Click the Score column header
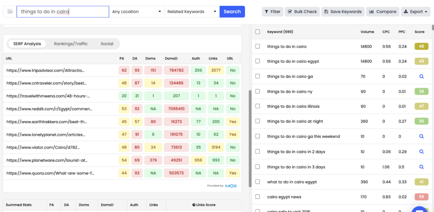 click(419, 32)
